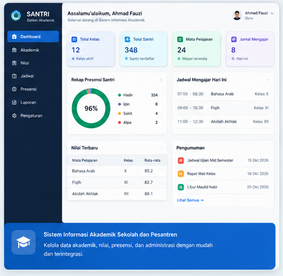Screen dimensions: 283x276
Task: Click the Total Santri card icon
Action: [127, 39]
